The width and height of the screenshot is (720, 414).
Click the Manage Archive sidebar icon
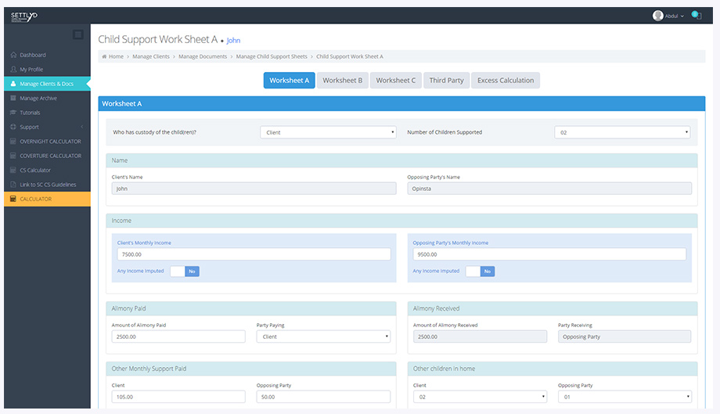13,99
